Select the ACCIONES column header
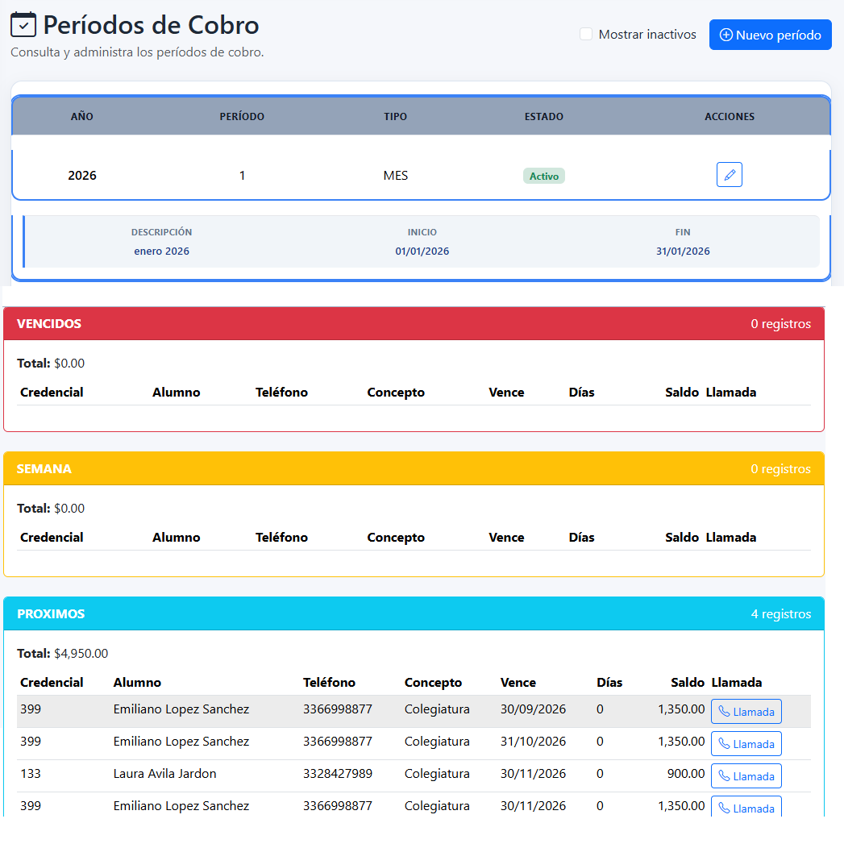 729,116
